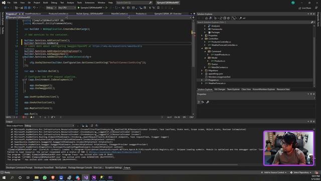Expand the Packages node in Solution Explorer
Screen dimensions: 321x181
(x=205, y=32)
